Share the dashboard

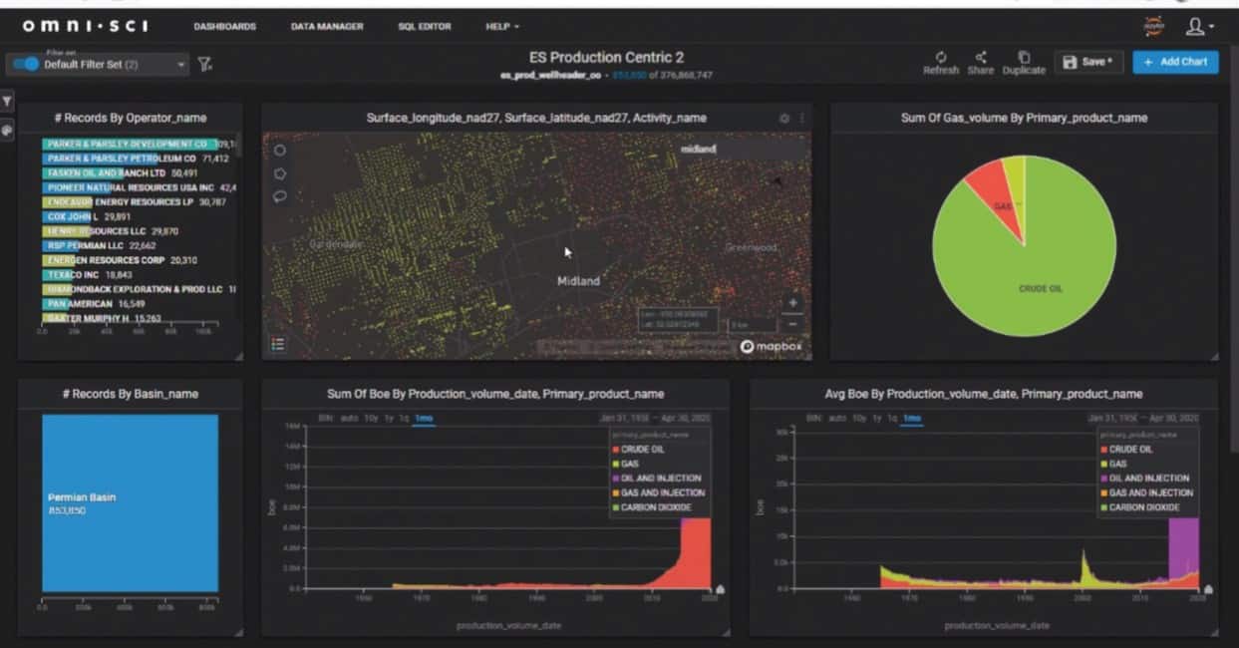pyautogui.click(x=980, y=64)
